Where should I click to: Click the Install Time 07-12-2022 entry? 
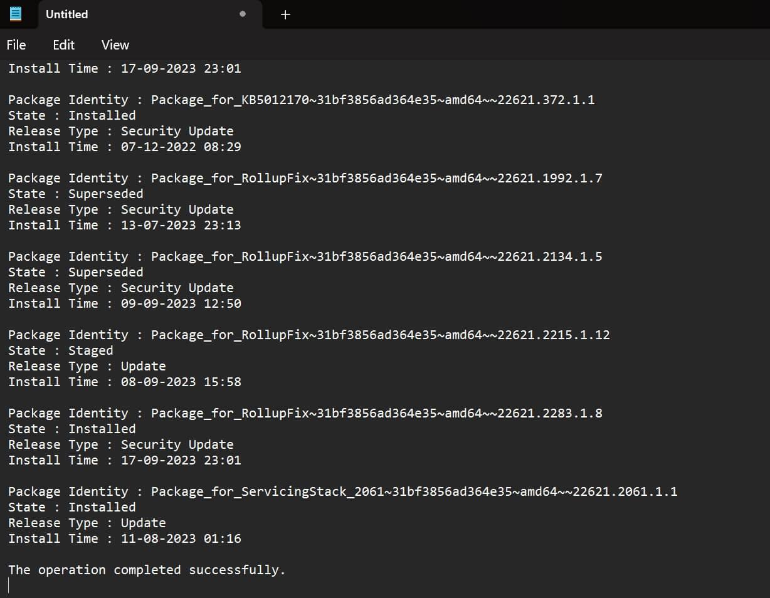pyautogui.click(x=125, y=146)
